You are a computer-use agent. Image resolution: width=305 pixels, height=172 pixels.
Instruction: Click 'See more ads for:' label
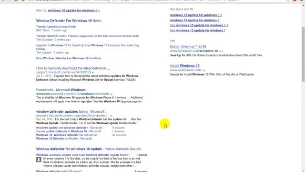(x=182, y=9)
